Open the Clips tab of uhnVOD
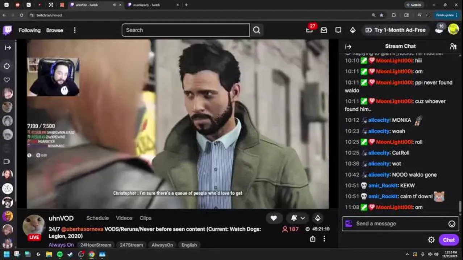 click(x=146, y=218)
